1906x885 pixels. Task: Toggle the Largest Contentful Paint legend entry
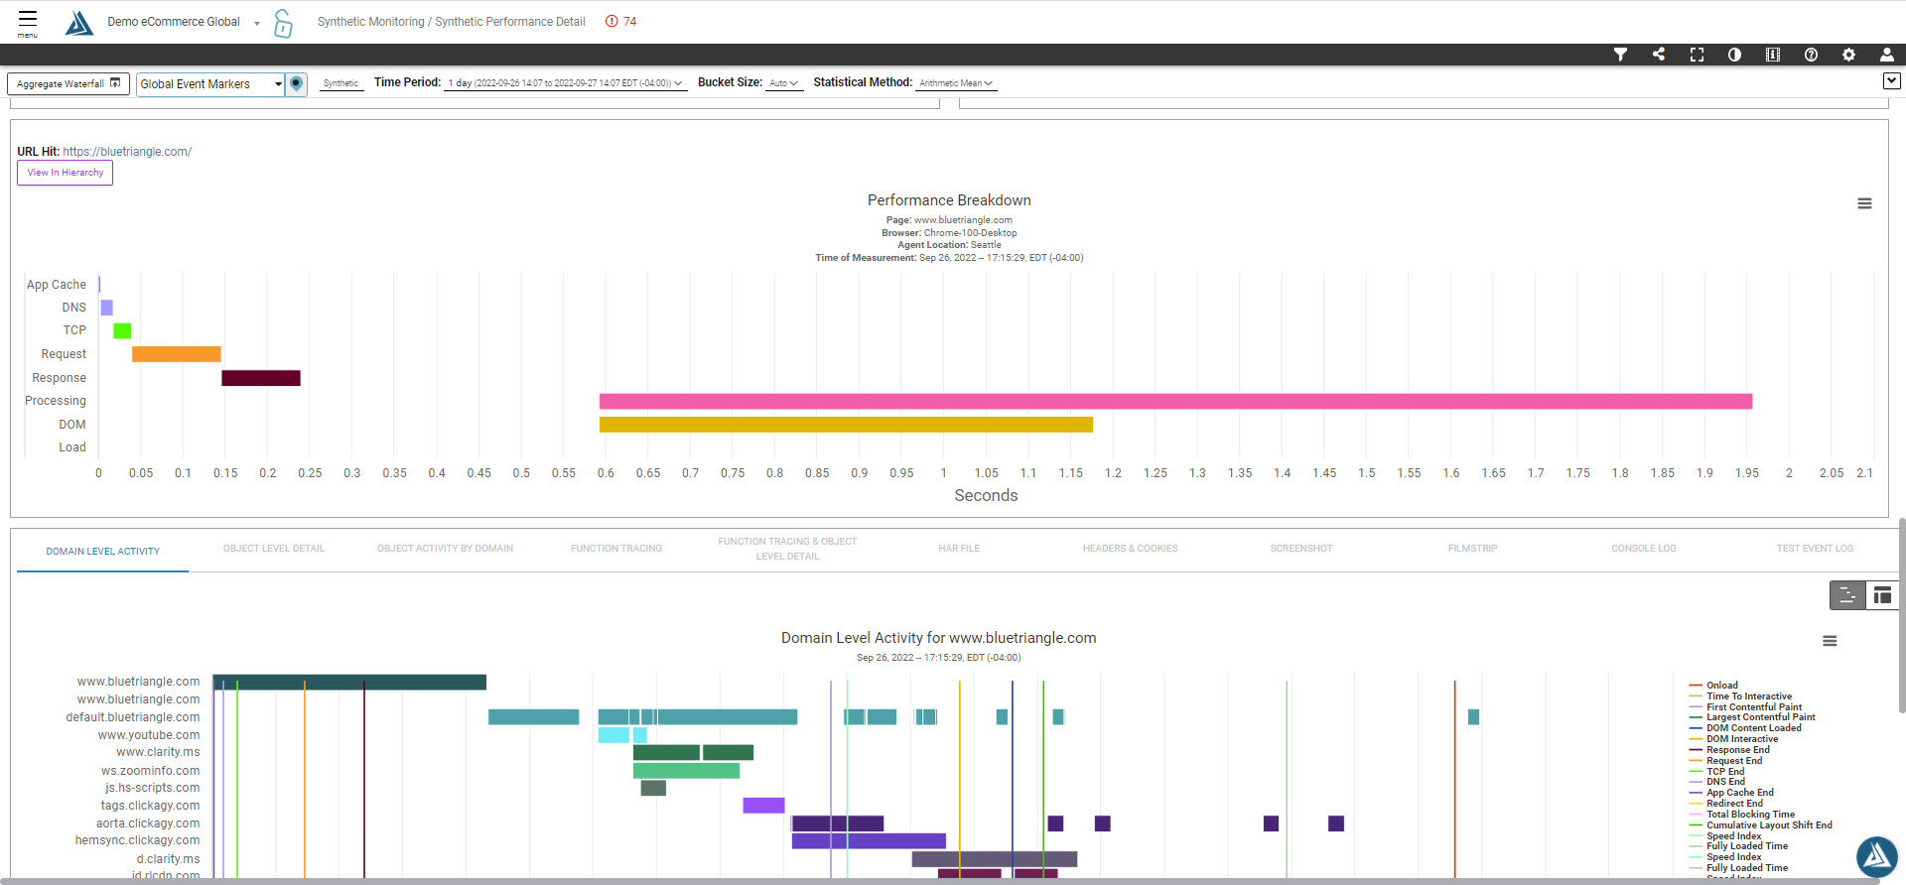(1752, 717)
